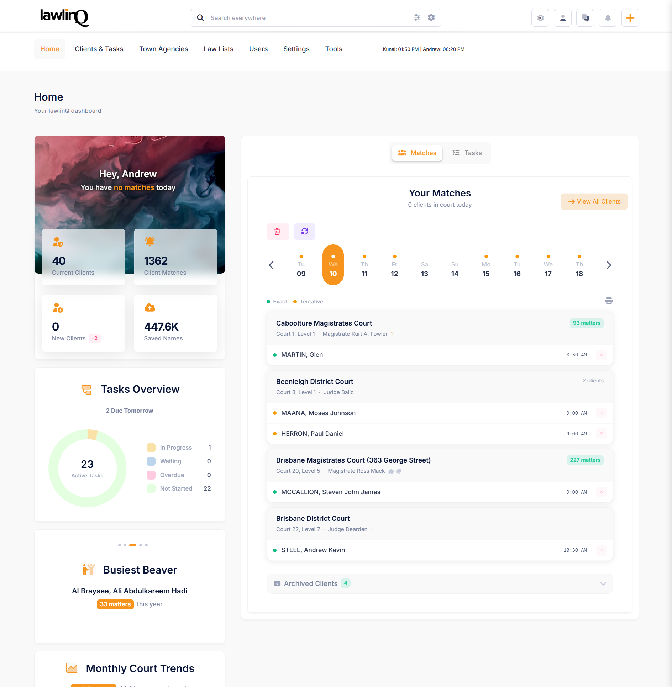Expand the Archived Clients section
This screenshot has height=687, width=672.
pyautogui.click(x=603, y=583)
